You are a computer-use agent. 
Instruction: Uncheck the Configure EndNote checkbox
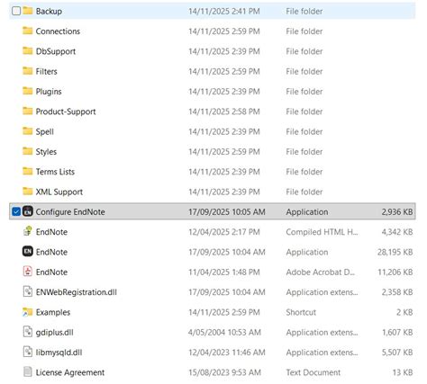pos(16,211)
